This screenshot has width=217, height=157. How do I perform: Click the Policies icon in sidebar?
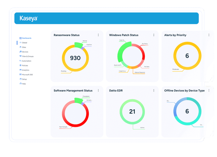(20, 66)
